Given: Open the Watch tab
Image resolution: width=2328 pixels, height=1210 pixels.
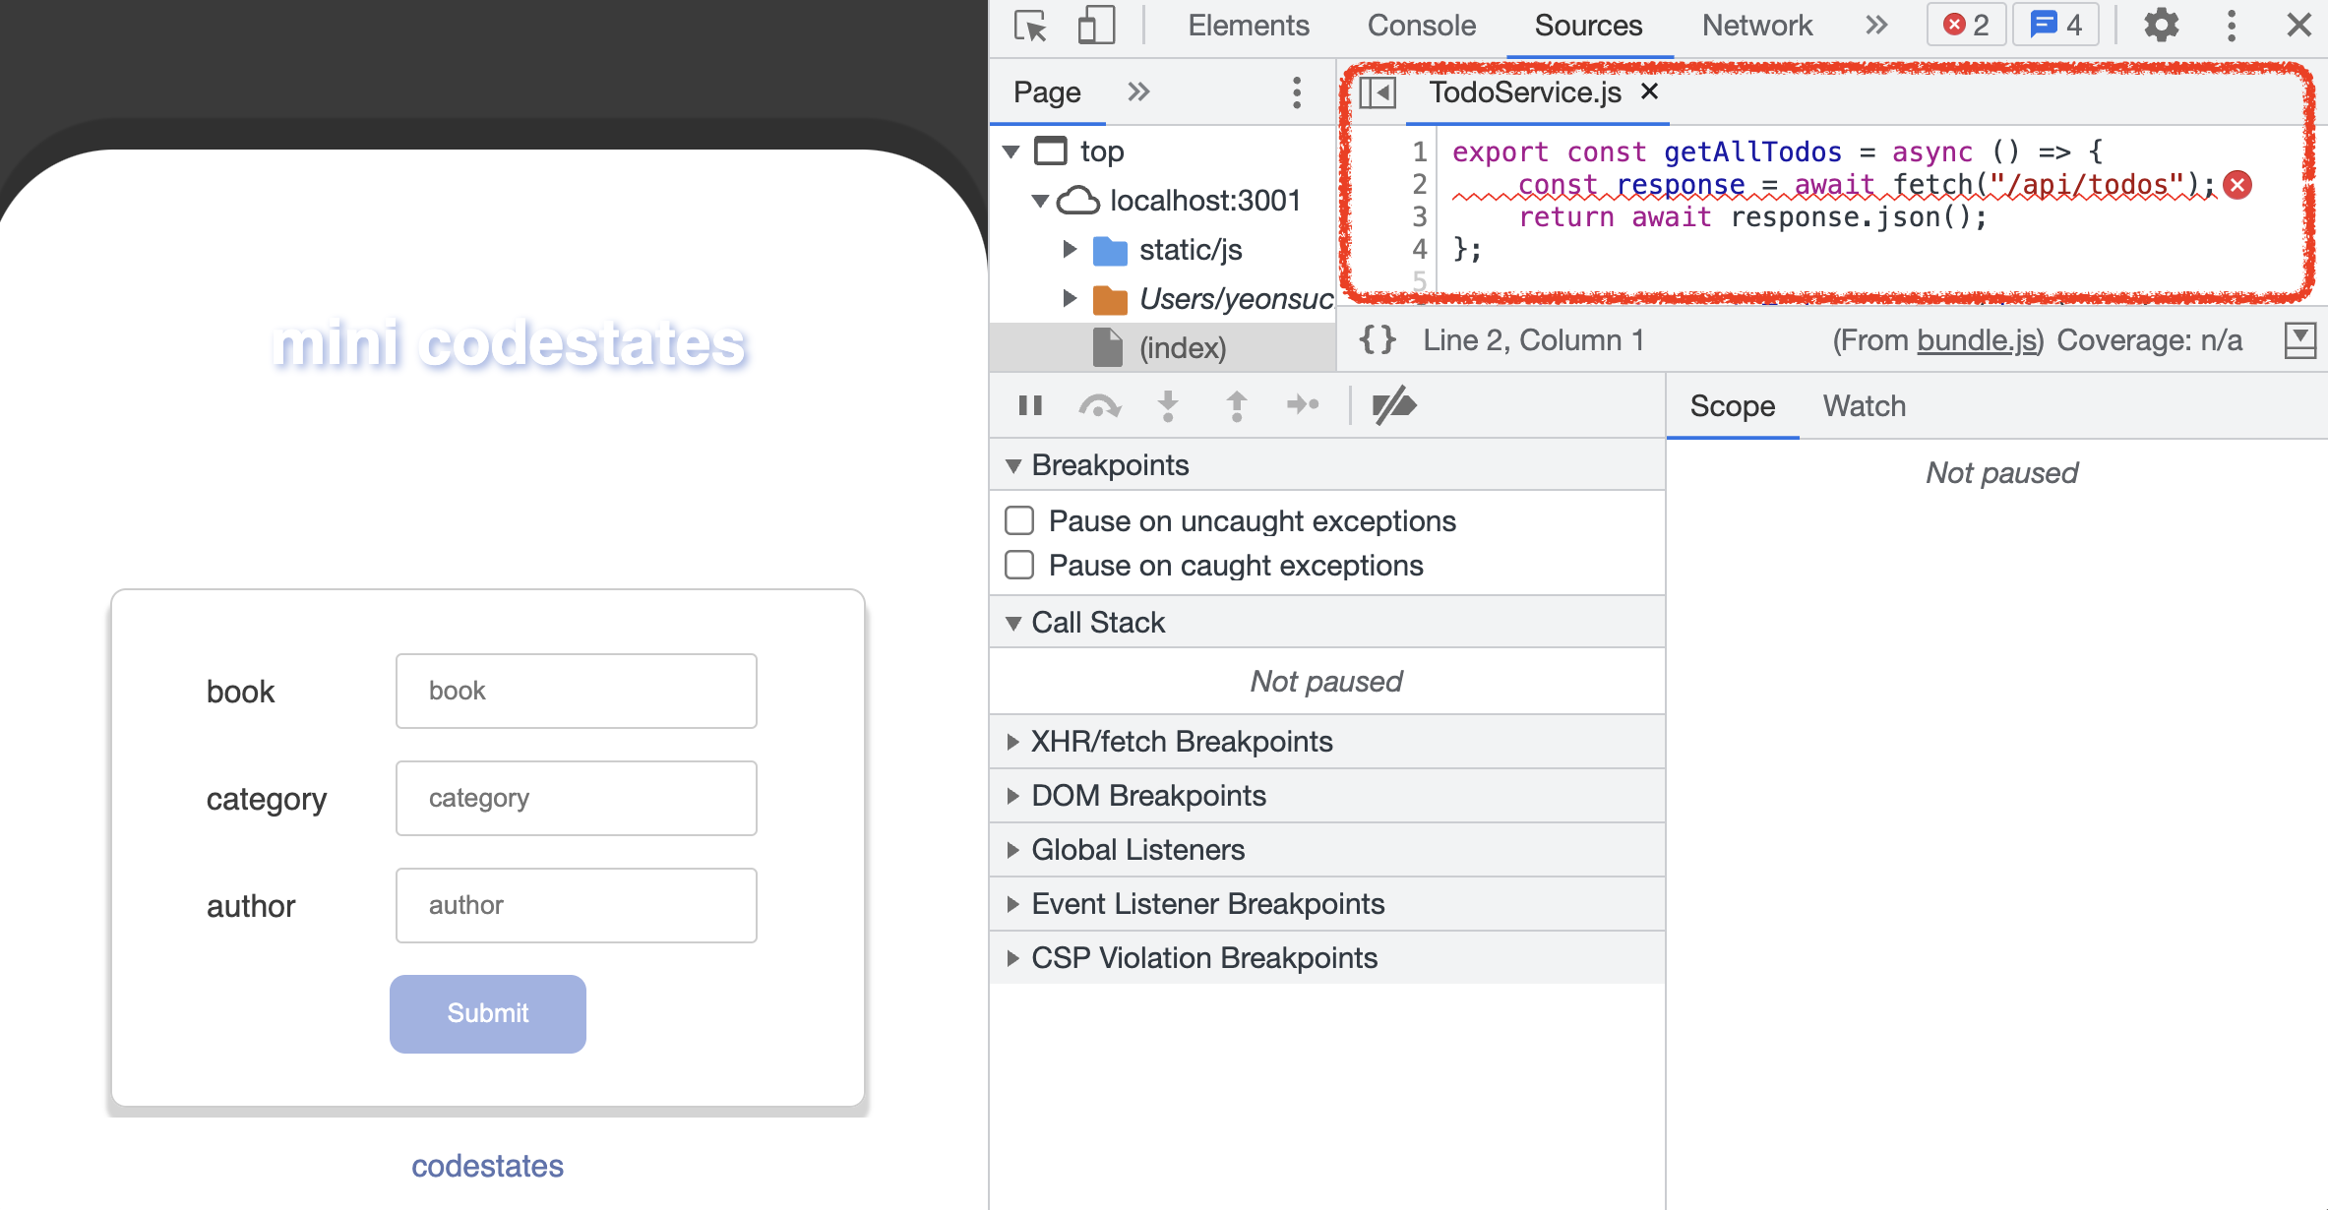Looking at the screenshot, I should [x=1864, y=406].
